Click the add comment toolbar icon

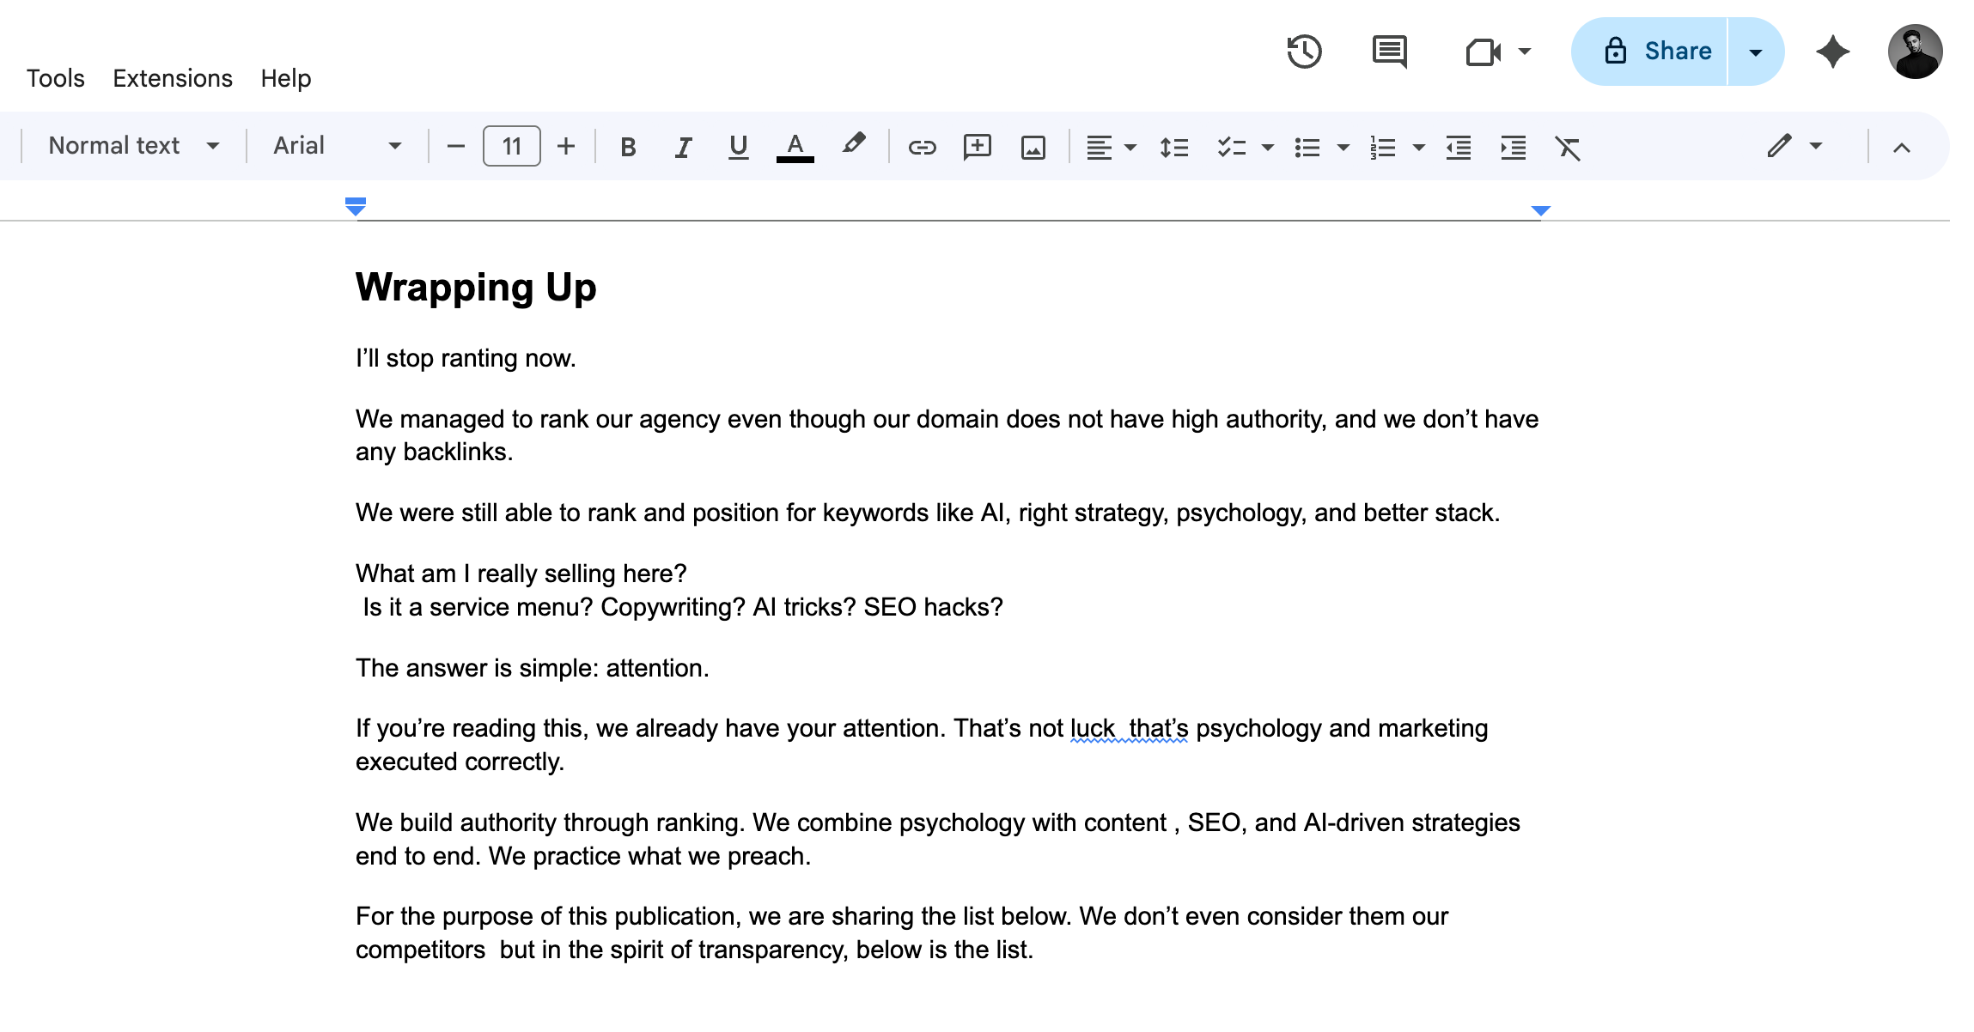click(x=978, y=147)
